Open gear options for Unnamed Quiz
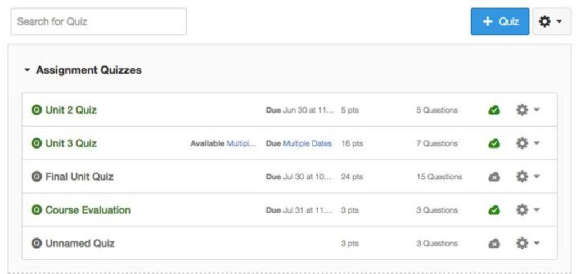Screen dimensions: 576x274 (x=528, y=243)
